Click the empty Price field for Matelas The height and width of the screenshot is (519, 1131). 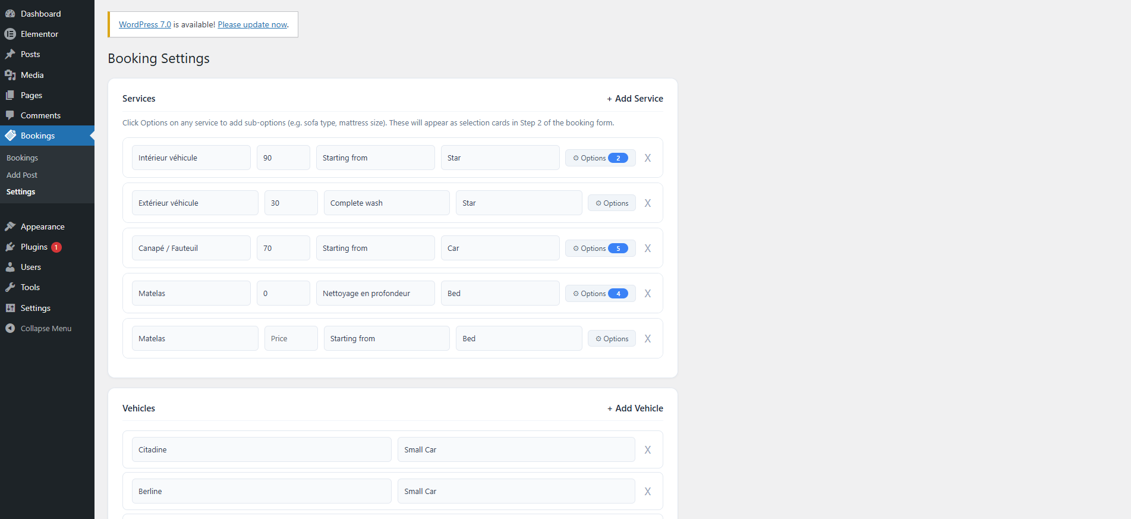[291, 338]
